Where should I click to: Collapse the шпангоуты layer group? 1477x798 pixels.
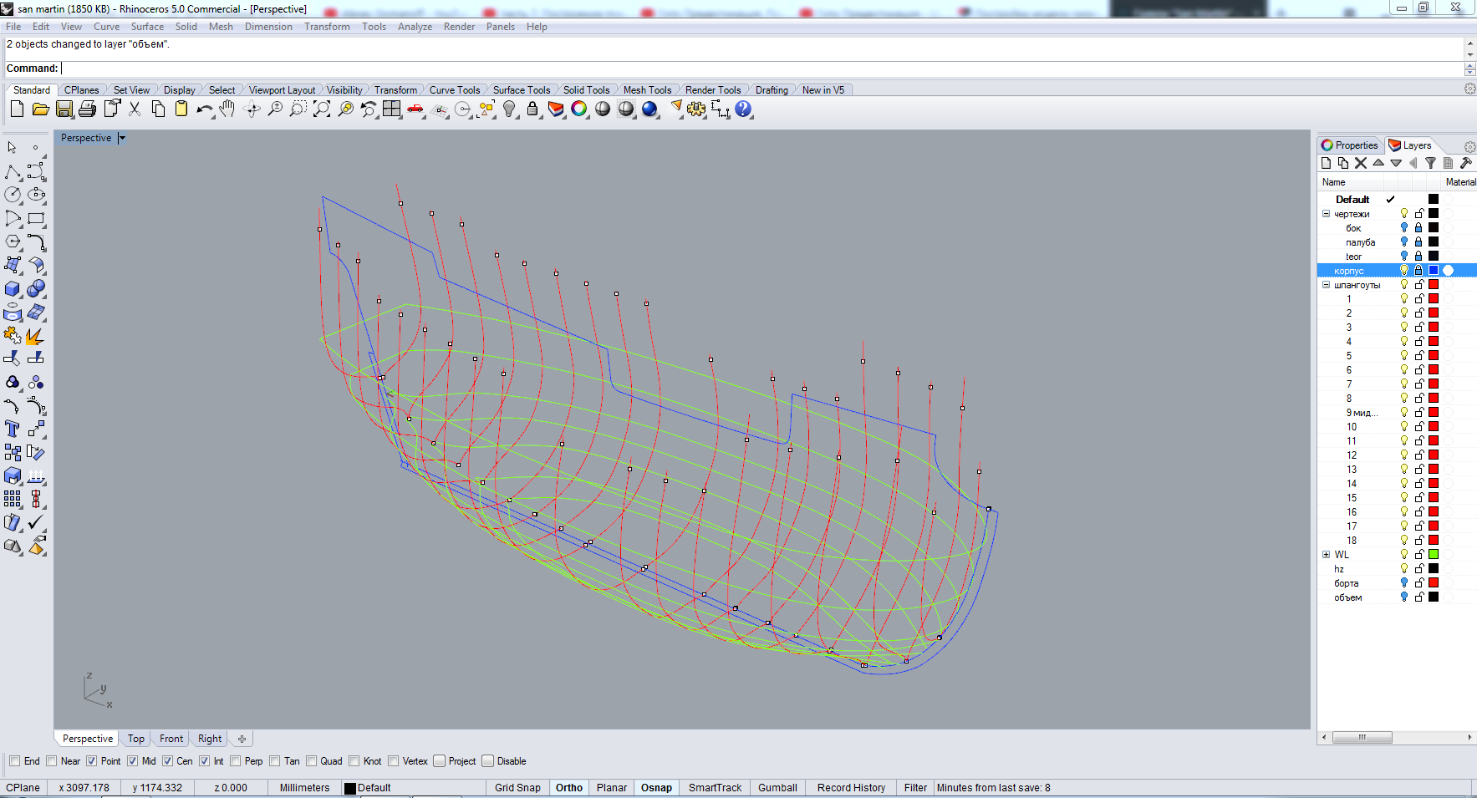[x=1326, y=285]
